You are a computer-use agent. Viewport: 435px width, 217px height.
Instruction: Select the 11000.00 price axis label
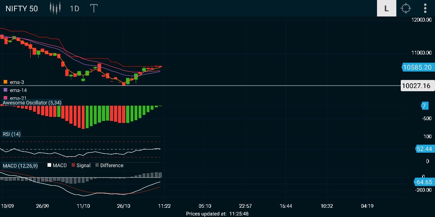tap(421, 53)
